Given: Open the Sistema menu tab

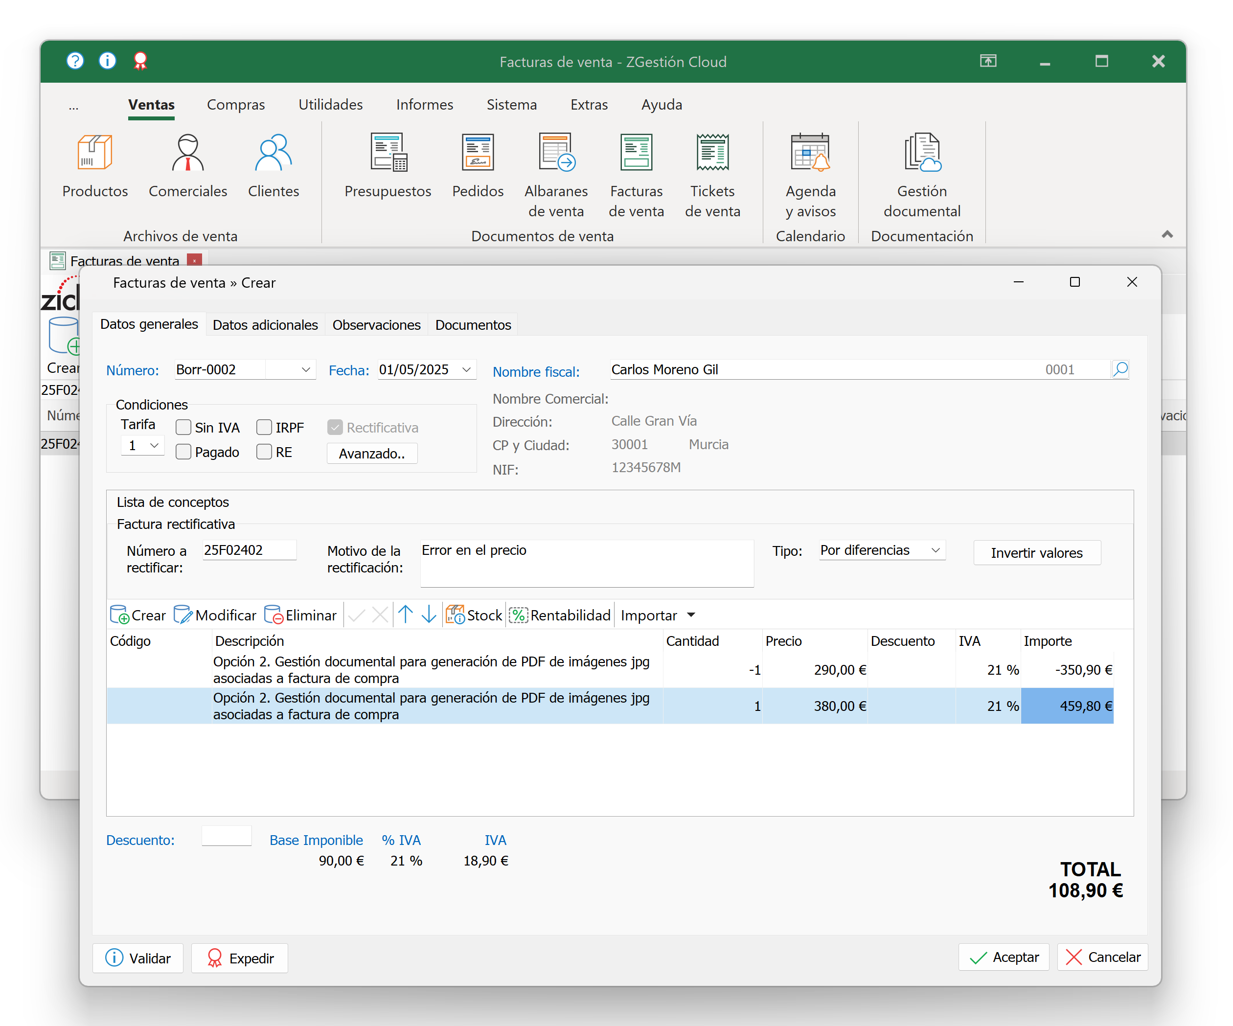Looking at the screenshot, I should point(511,105).
